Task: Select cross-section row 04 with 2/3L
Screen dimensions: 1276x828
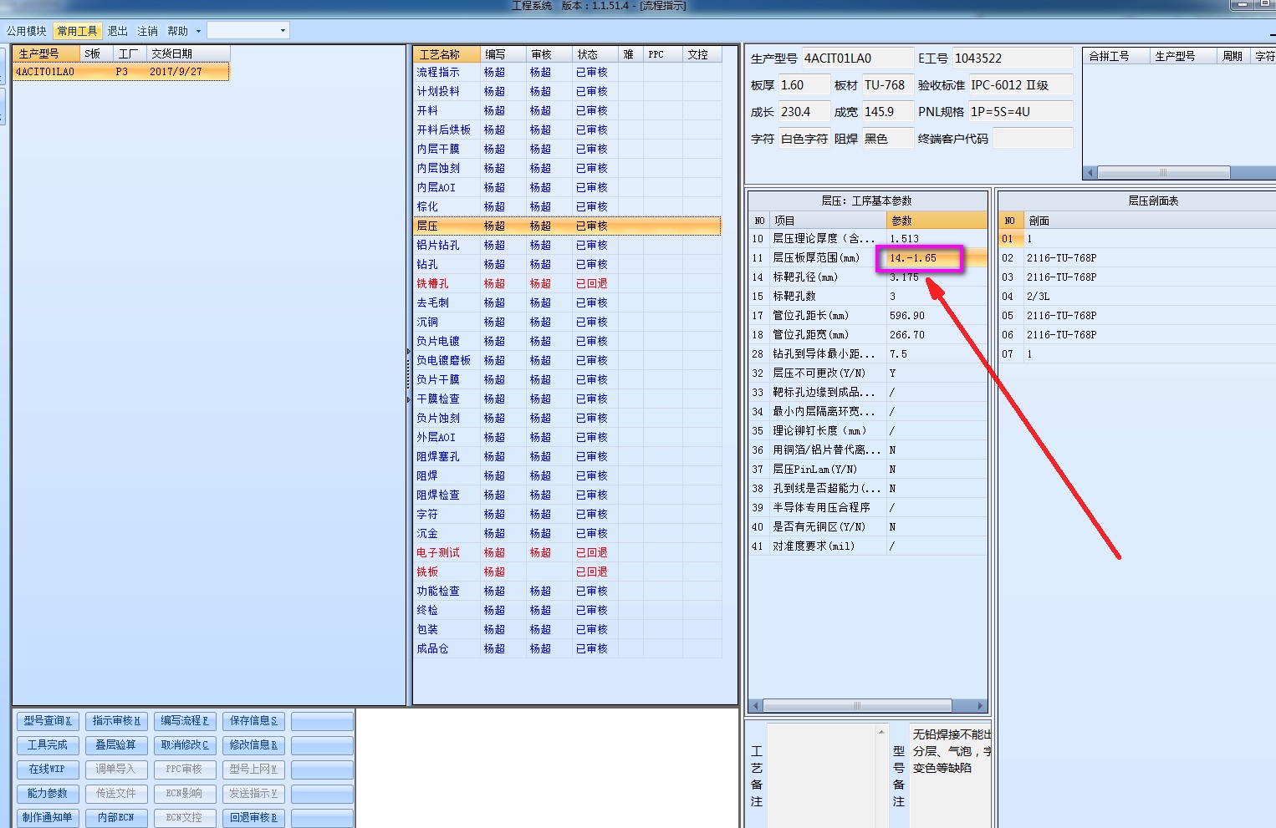Action: (x=1137, y=297)
